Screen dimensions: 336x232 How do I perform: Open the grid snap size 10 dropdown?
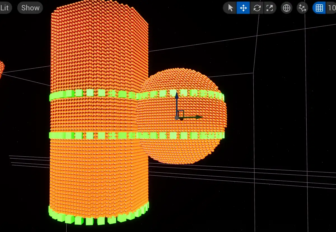tap(332, 8)
